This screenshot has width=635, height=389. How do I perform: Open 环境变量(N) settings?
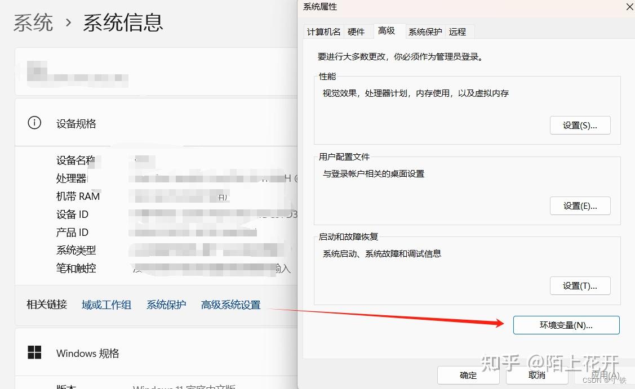(x=566, y=325)
